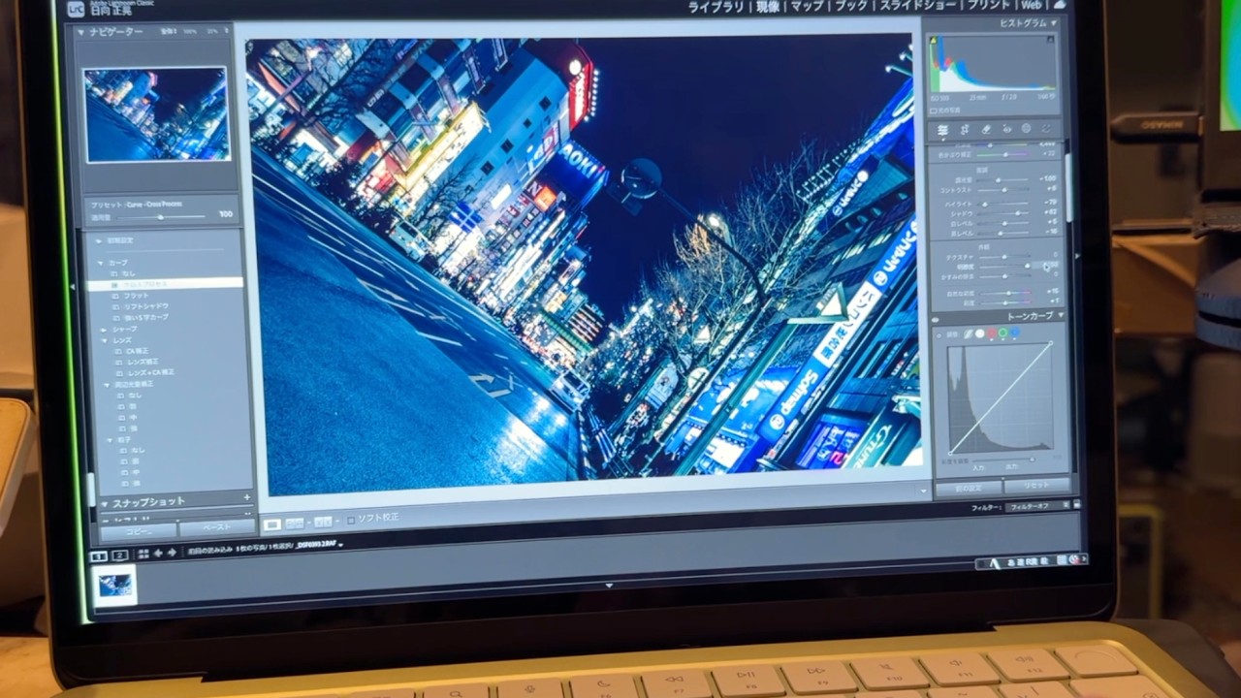Open grid view icon in filmstrip bar

tap(143, 554)
